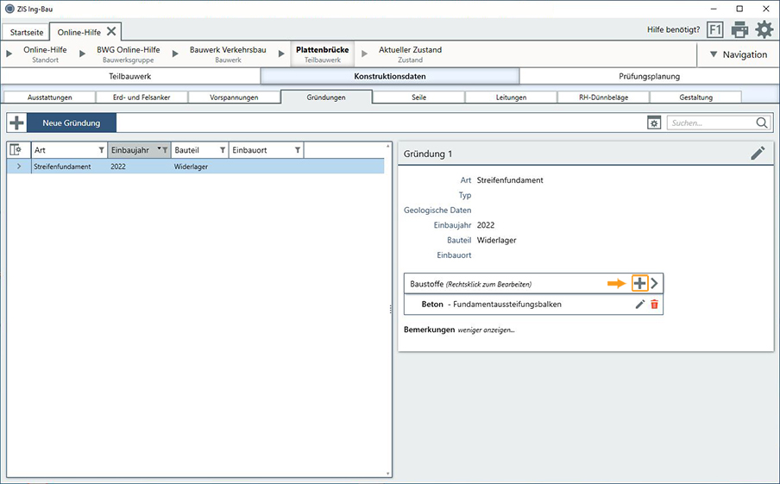Click the Neue Gründung button
780x484 pixels.
click(72, 123)
